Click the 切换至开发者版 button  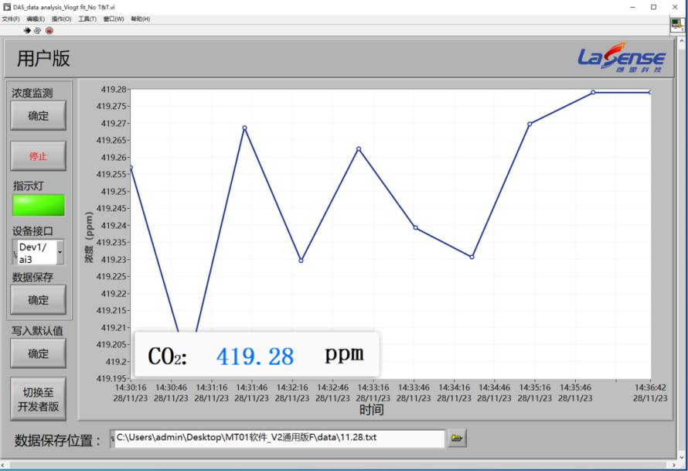click(x=38, y=398)
